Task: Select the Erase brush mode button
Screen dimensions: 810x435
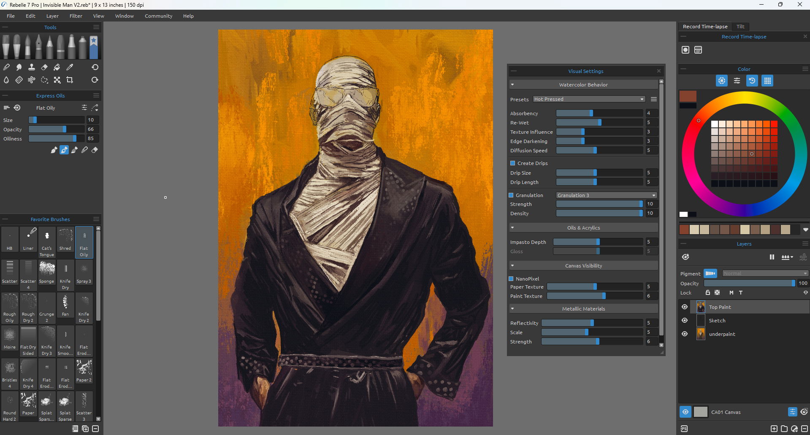Action: click(x=95, y=150)
